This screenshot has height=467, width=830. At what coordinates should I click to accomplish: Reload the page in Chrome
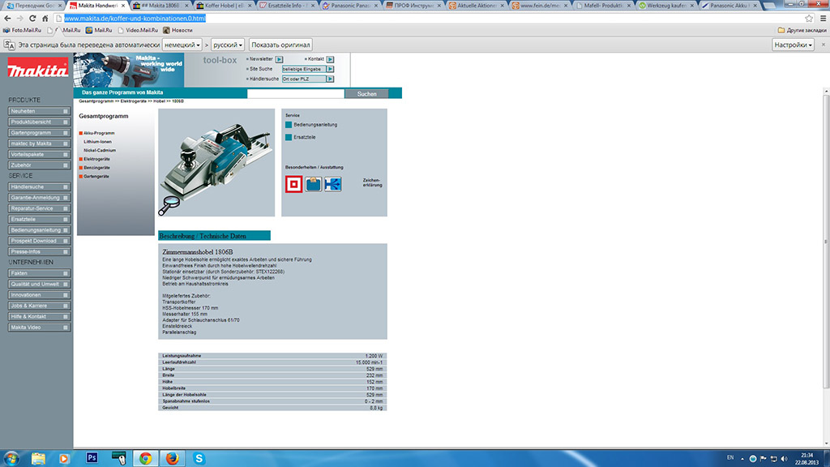point(32,18)
